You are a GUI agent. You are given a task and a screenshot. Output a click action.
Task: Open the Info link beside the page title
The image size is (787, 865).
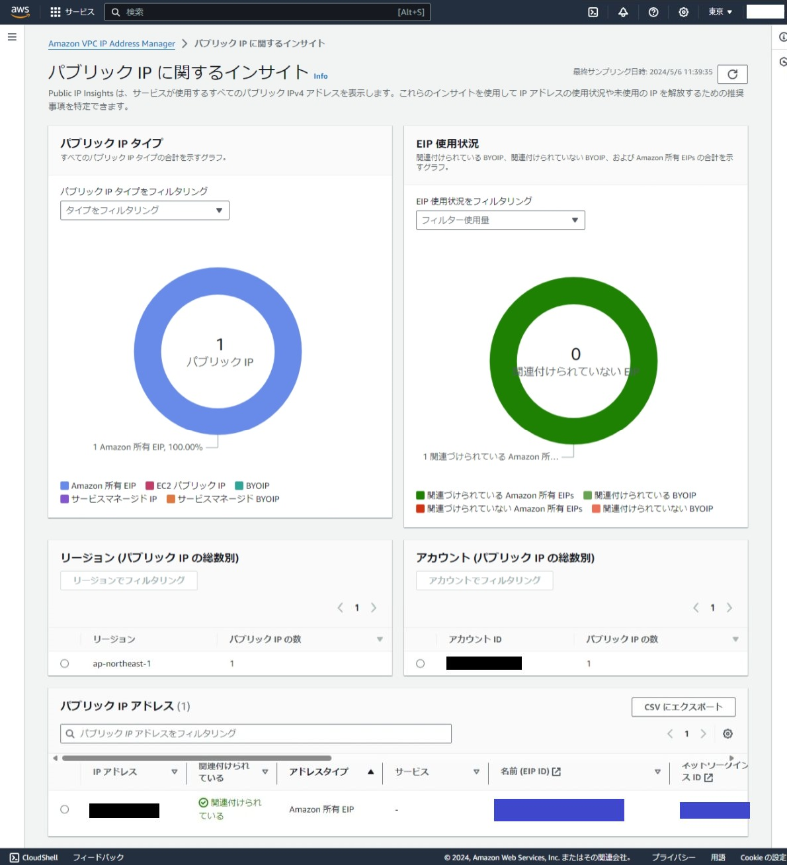[321, 76]
